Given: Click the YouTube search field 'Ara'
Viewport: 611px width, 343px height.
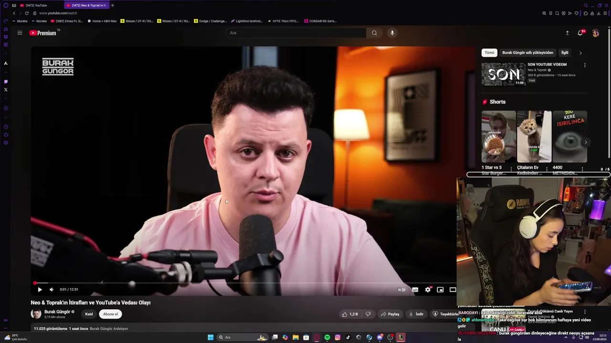Looking at the screenshot, I should (x=296, y=33).
